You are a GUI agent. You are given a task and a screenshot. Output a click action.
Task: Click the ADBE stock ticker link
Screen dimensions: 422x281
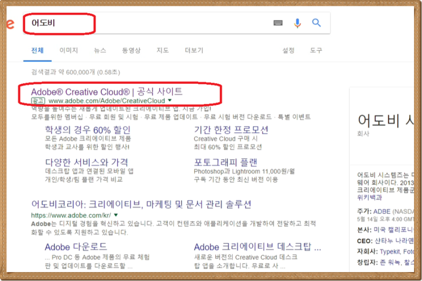381,211
